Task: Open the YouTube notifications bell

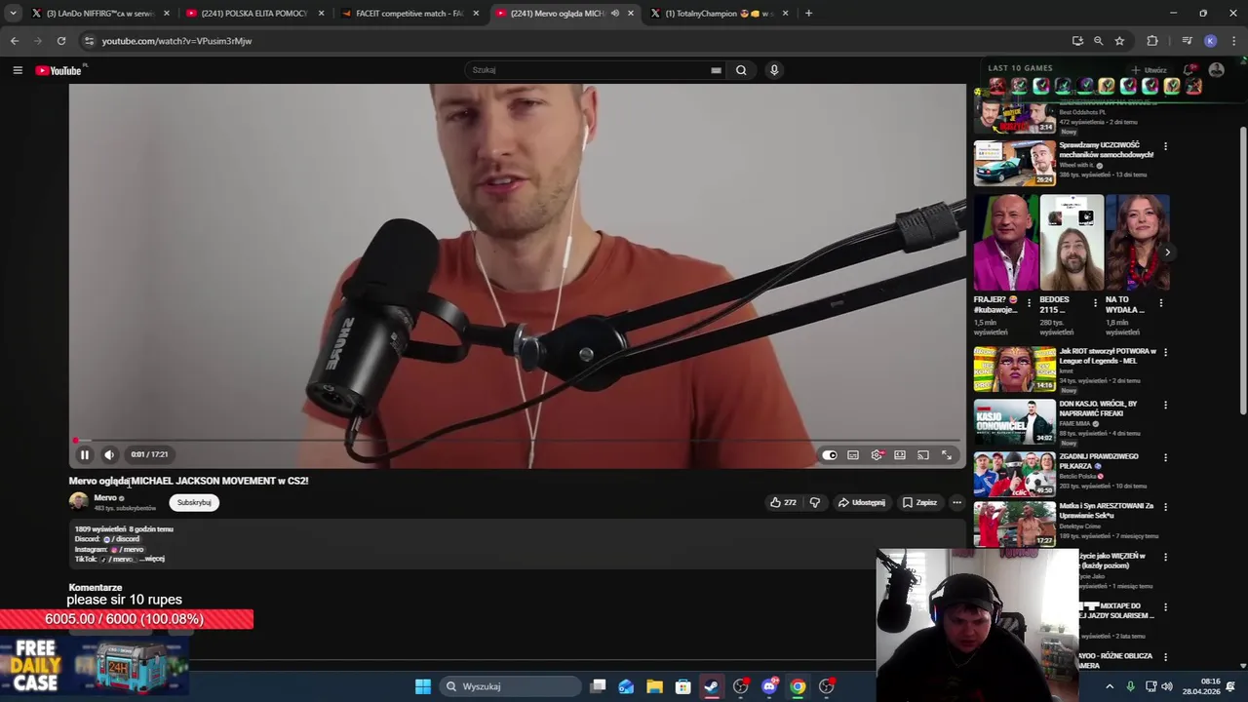Action: pyautogui.click(x=1189, y=70)
